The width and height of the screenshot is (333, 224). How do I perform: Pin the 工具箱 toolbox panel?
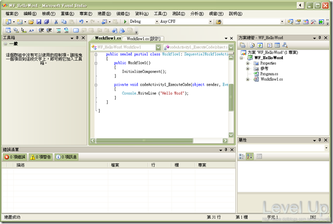tap(78, 38)
